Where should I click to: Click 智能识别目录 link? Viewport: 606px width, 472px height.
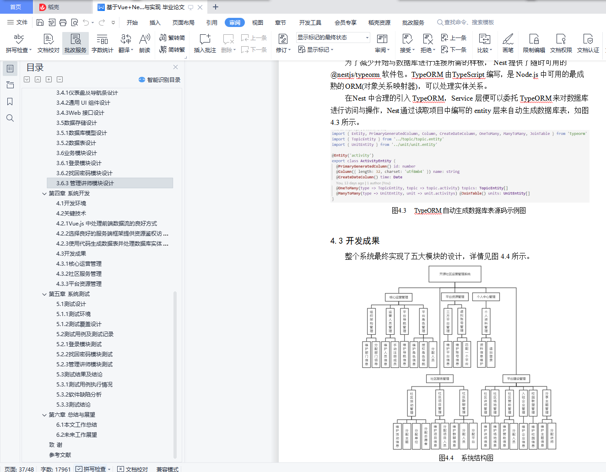[x=160, y=80]
